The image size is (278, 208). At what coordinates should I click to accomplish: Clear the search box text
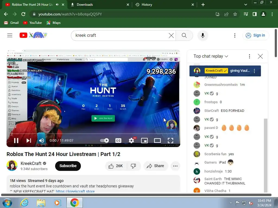coord(171,35)
